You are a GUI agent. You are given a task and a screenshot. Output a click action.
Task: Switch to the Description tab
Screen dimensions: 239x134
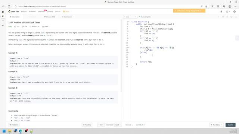click(x=15, y=17)
